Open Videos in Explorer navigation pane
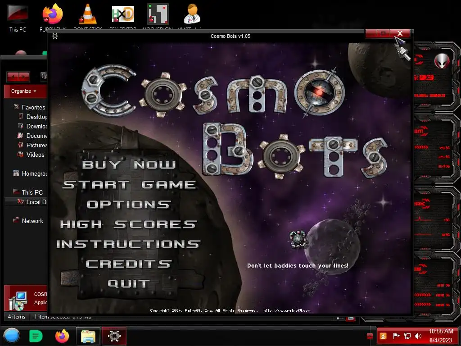The width and height of the screenshot is (461, 346). 31,155
